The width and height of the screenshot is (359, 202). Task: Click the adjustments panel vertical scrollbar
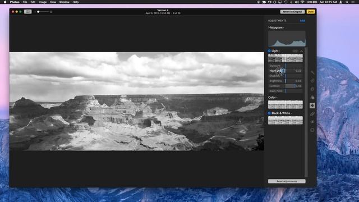306,112
